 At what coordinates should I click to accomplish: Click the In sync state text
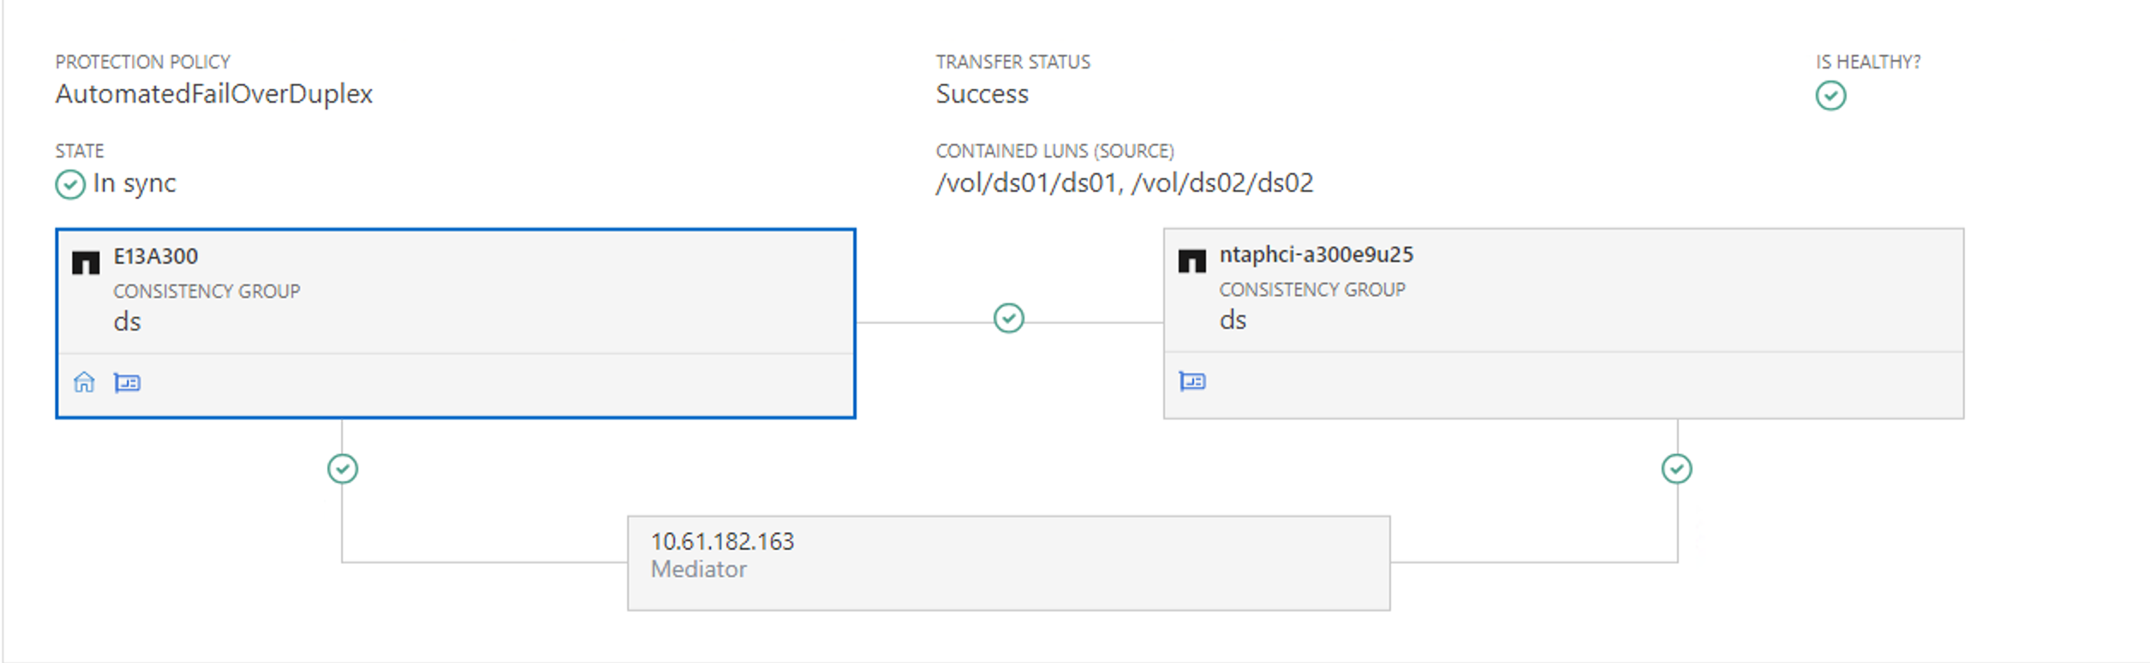(x=134, y=183)
